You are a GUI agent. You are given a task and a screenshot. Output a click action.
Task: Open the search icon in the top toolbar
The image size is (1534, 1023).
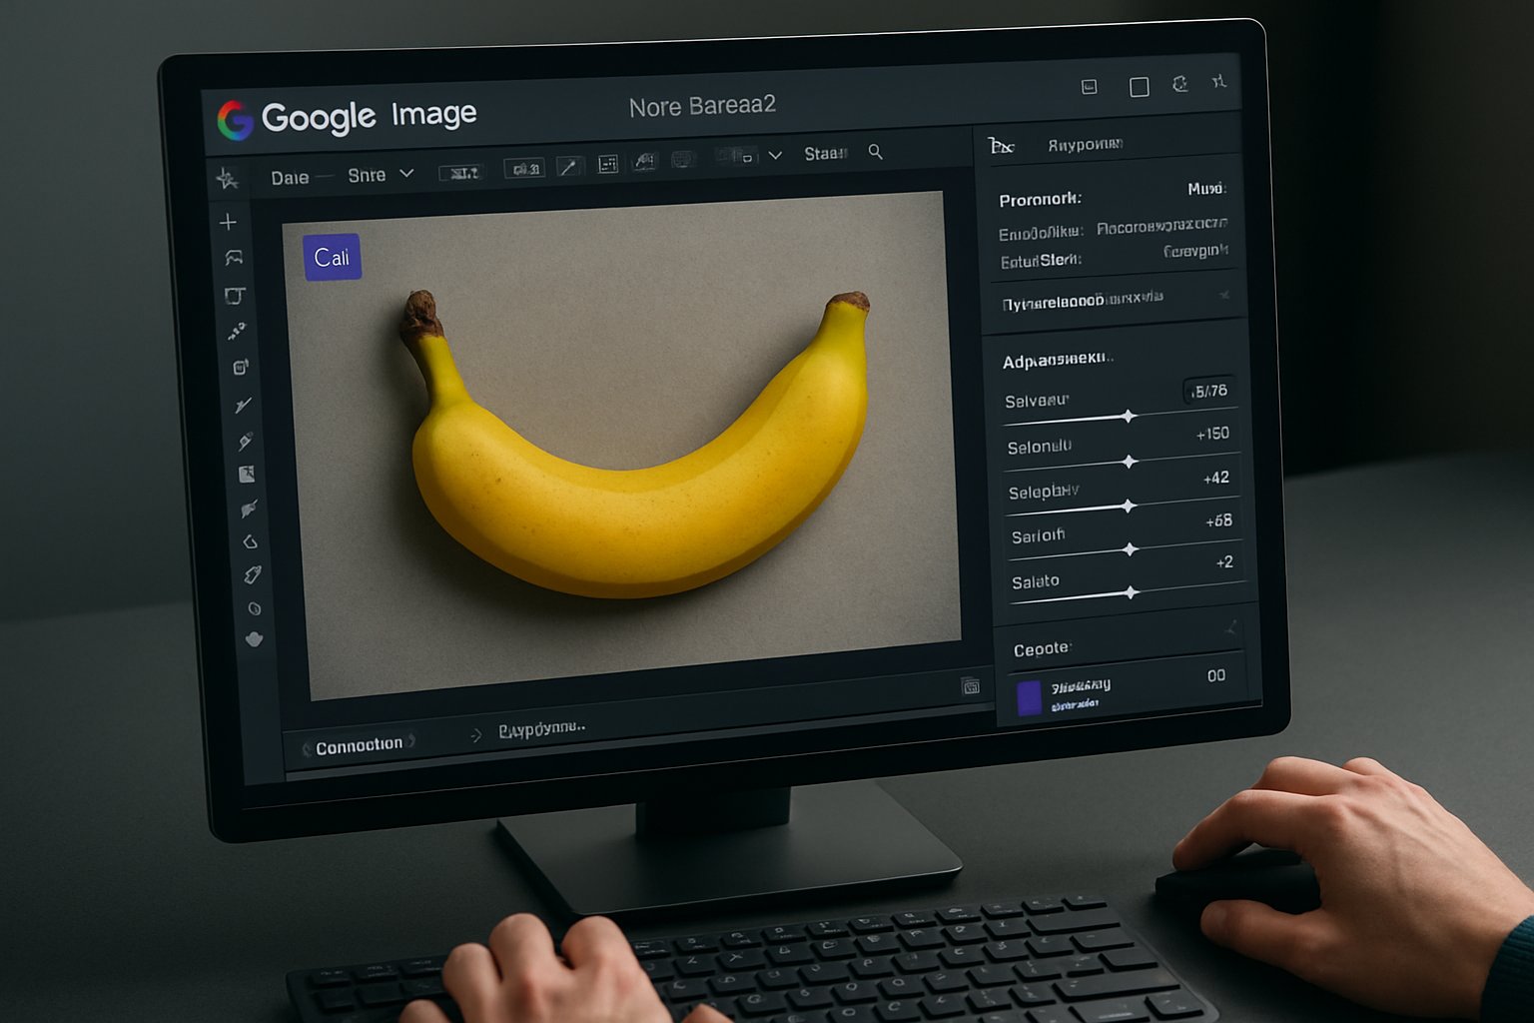(875, 154)
